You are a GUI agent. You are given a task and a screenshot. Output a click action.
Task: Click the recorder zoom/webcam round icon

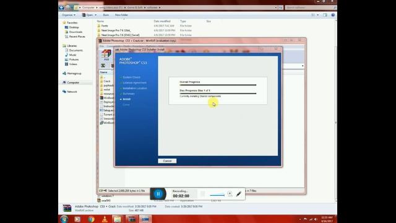pos(230,194)
